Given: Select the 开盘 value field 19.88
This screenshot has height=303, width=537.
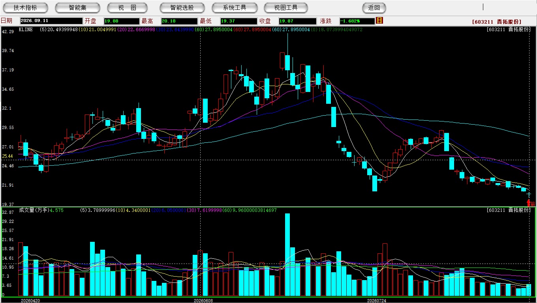Looking at the screenshot, I should [122, 21].
